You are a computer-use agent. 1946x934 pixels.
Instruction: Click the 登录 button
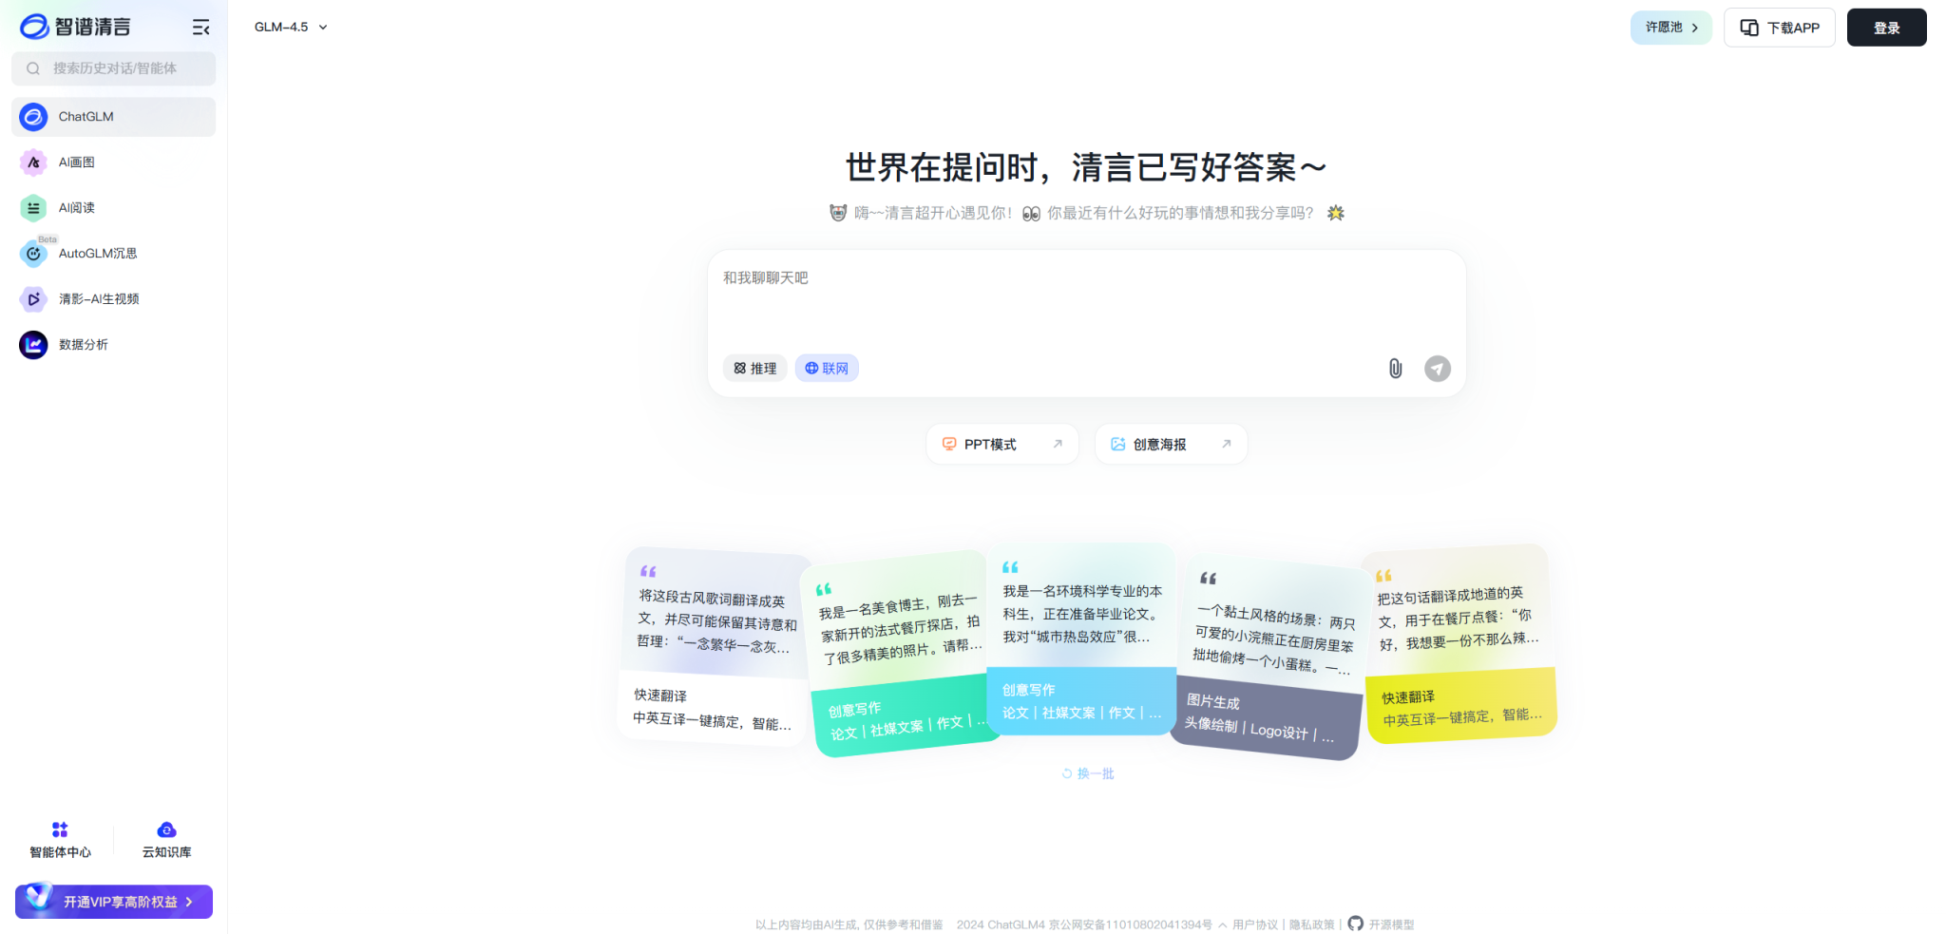1886,28
